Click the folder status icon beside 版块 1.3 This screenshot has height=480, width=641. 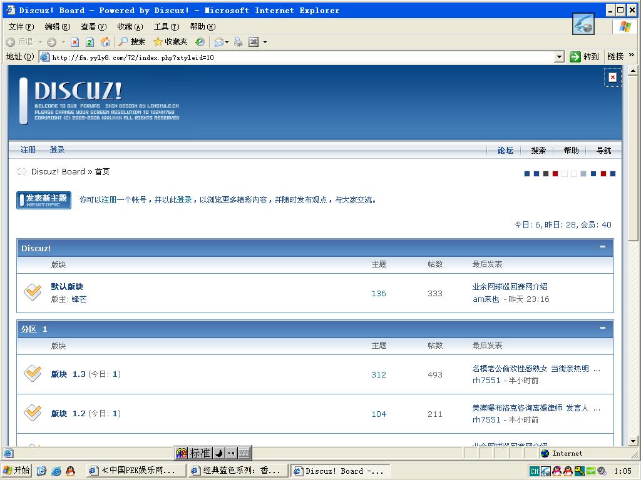click(33, 373)
